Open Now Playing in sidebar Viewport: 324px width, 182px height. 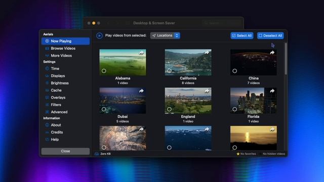coord(65,41)
